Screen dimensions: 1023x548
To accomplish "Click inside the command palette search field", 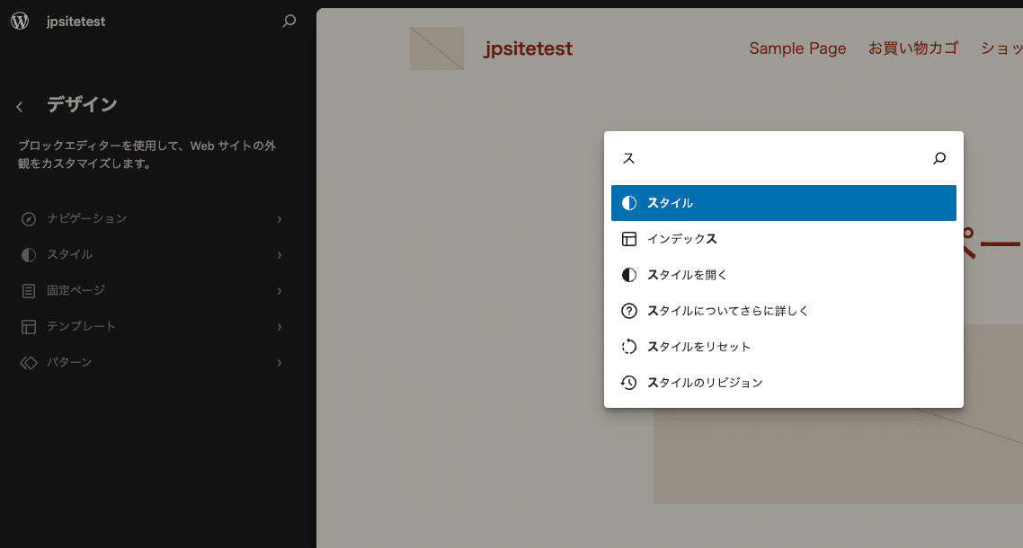I will [764, 158].
